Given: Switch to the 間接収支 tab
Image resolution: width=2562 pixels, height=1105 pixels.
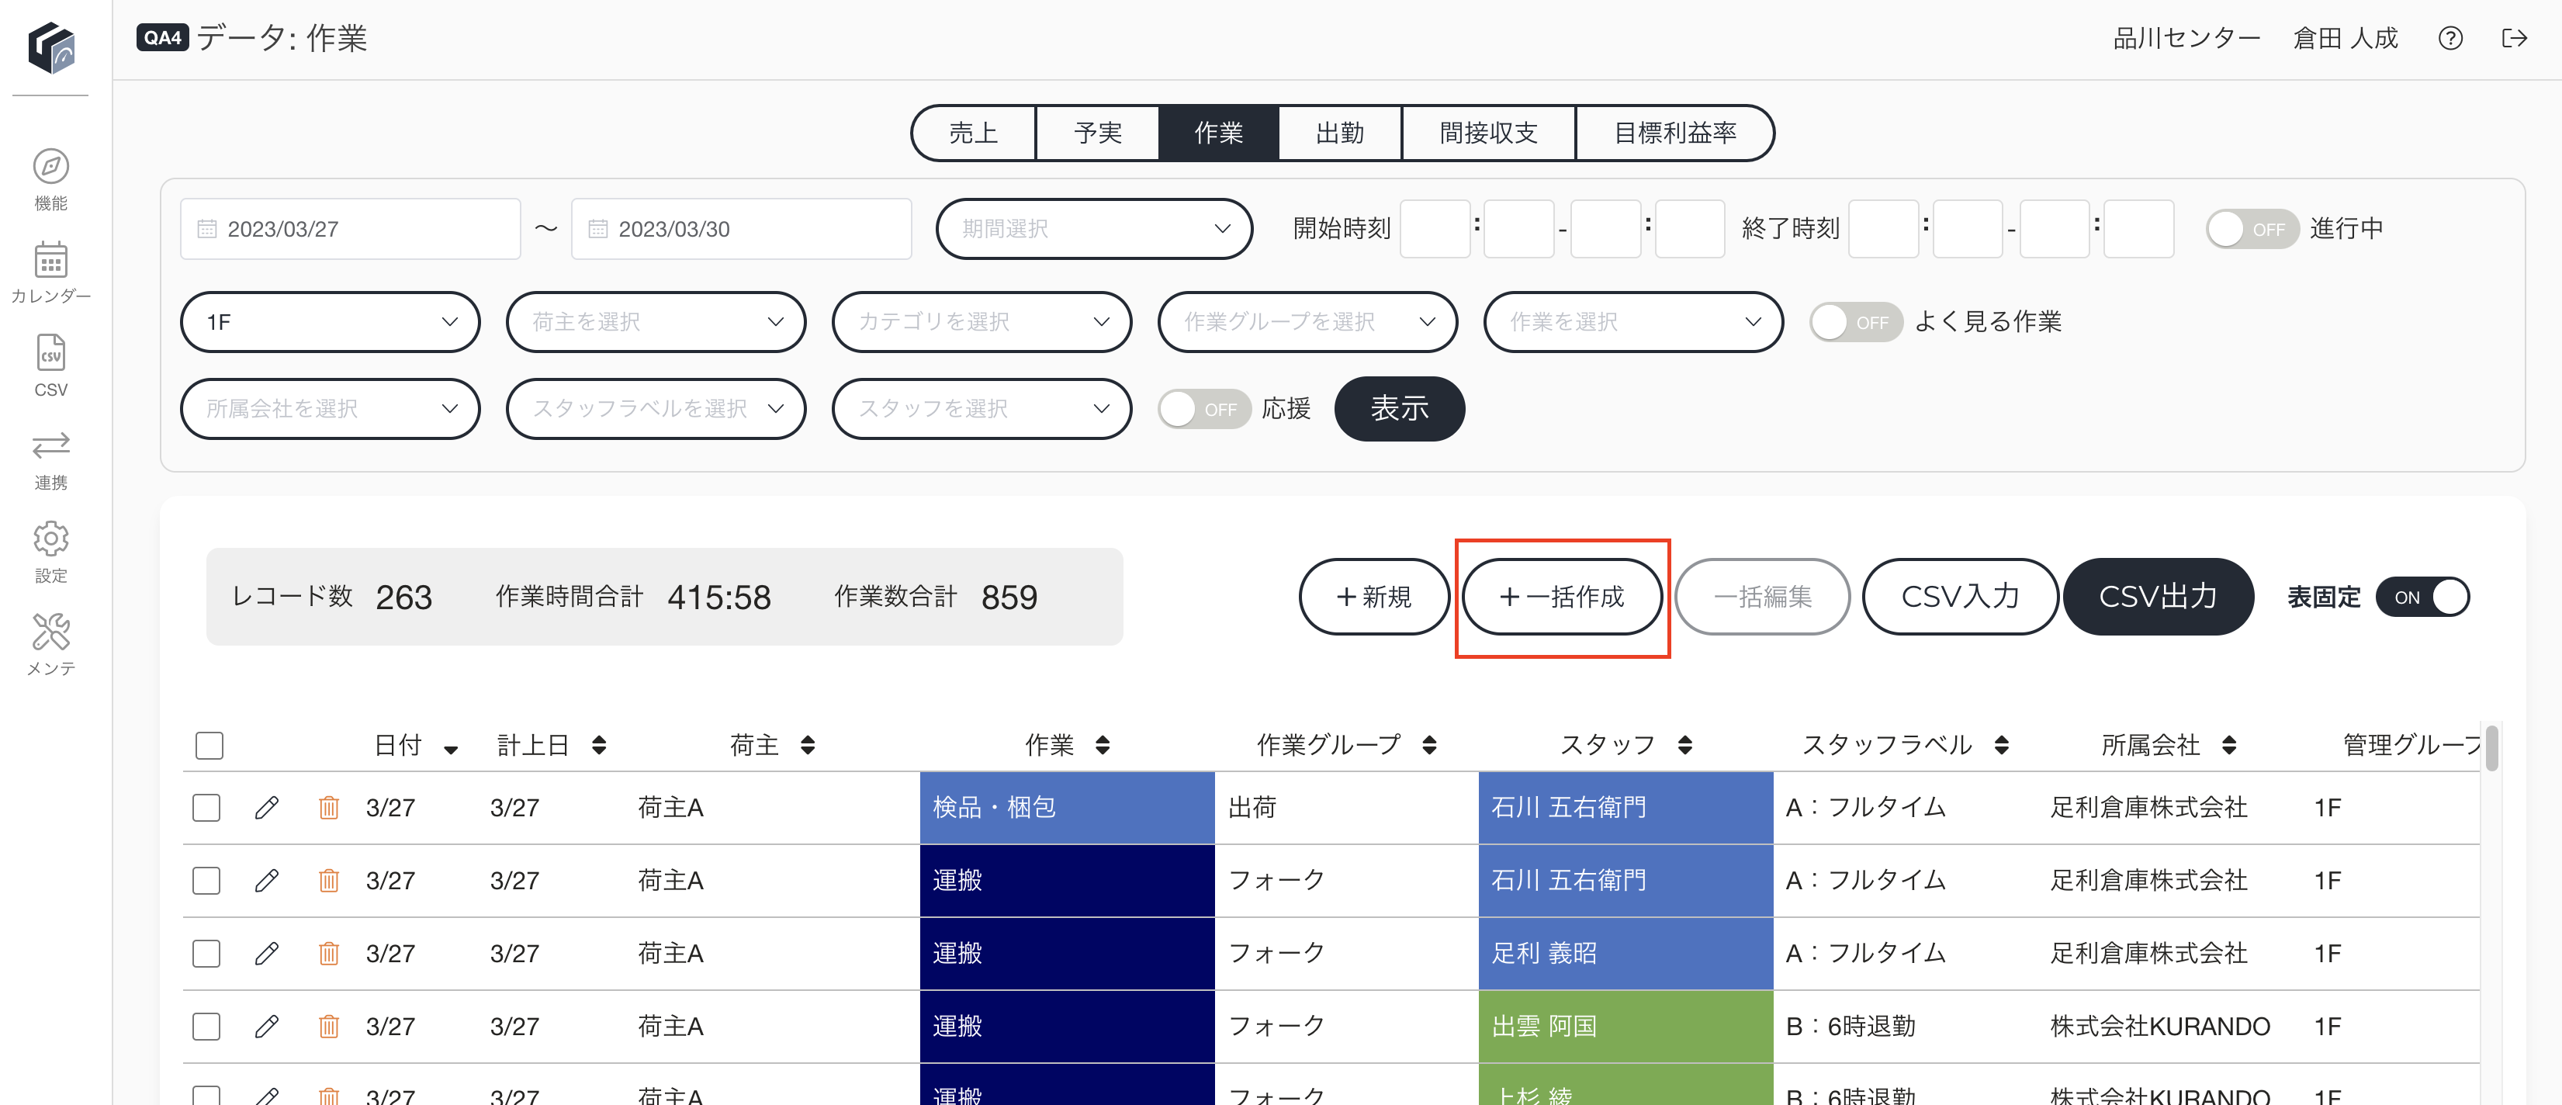Looking at the screenshot, I should (1489, 133).
